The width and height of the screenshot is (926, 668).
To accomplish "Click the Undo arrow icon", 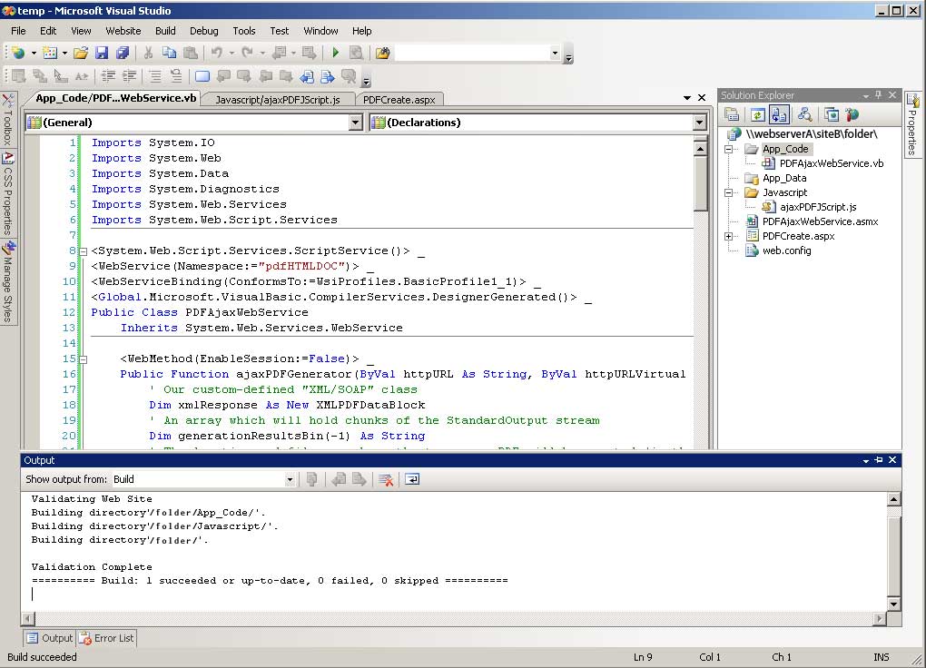I will coord(217,54).
